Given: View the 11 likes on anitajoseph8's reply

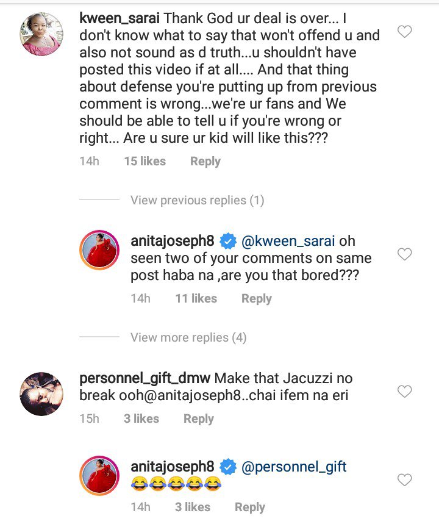Looking at the screenshot, I should [x=196, y=298].
